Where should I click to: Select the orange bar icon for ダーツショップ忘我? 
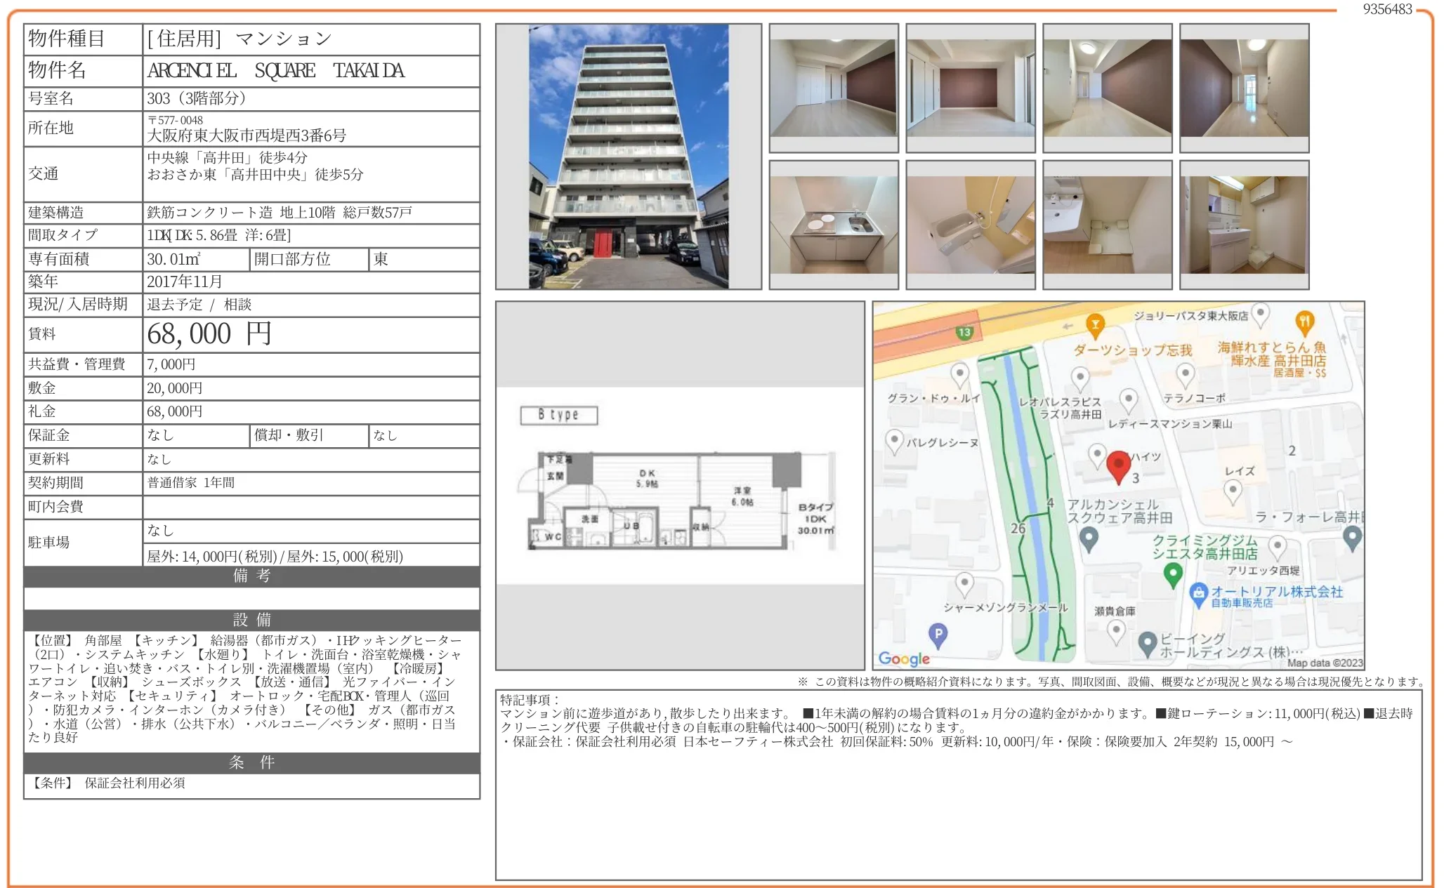(x=1095, y=325)
